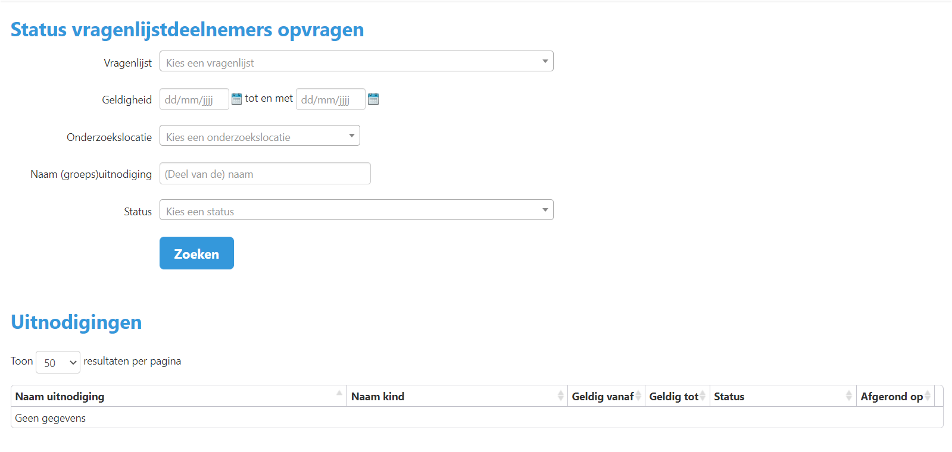Change results per page from 50
The image size is (952, 452).
(58, 362)
